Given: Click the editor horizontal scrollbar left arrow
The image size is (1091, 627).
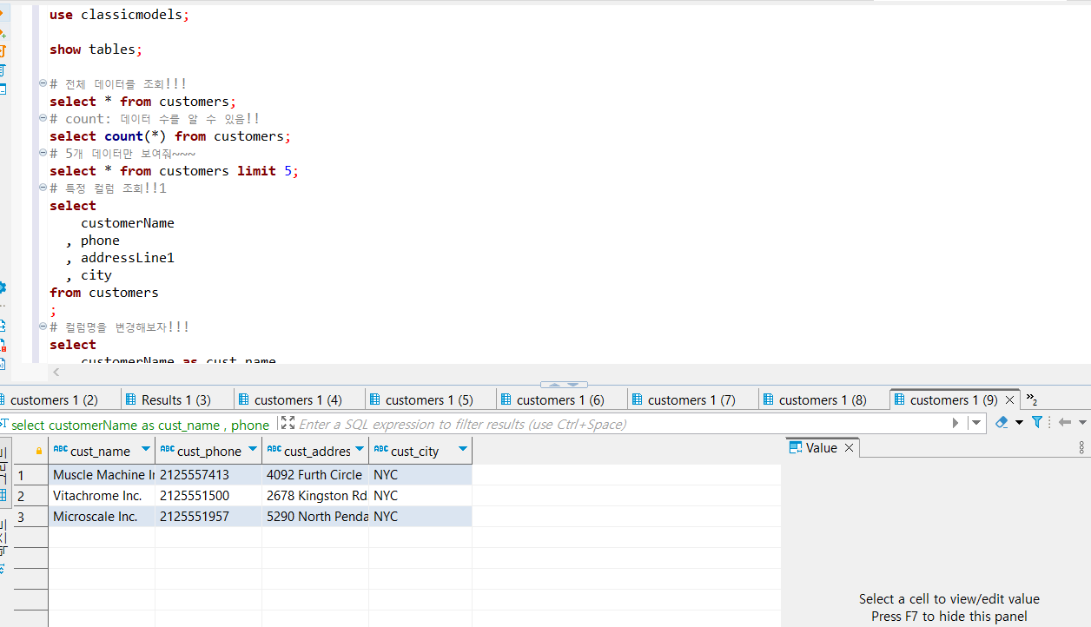Looking at the screenshot, I should (56, 373).
